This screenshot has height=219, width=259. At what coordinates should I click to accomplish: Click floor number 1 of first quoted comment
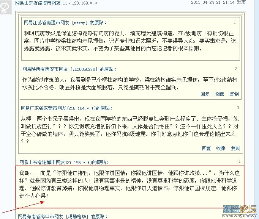click(235, 22)
